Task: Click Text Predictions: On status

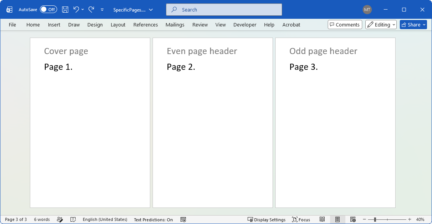Action: (x=153, y=220)
